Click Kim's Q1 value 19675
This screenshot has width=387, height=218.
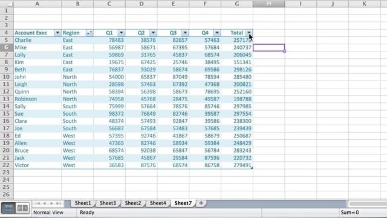pyautogui.click(x=109, y=62)
